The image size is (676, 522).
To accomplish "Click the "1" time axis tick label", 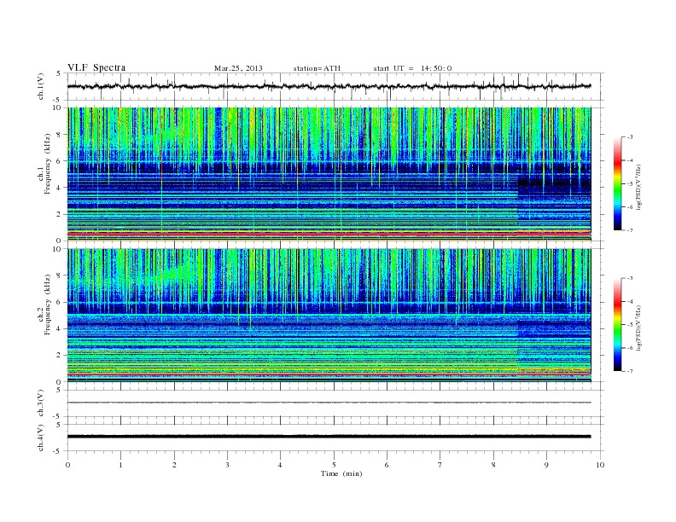I will click(120, 465).
